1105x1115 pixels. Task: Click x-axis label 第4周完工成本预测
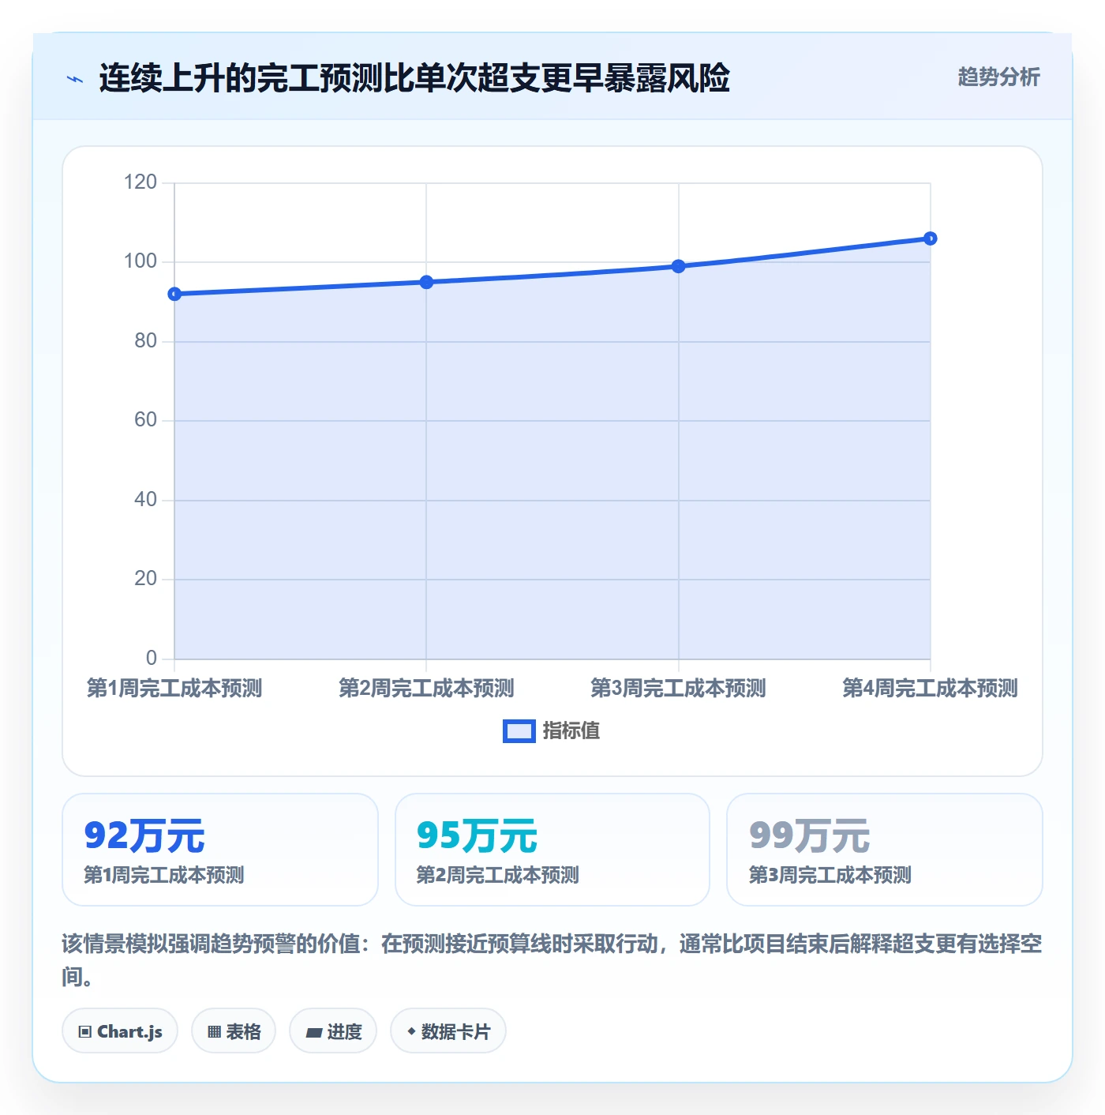click(x=930, y=688)
